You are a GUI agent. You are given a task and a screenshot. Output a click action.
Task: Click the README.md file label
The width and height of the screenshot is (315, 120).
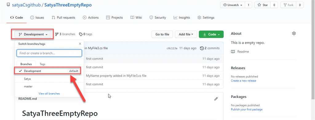pyautogui.click(x=27, y=99)
